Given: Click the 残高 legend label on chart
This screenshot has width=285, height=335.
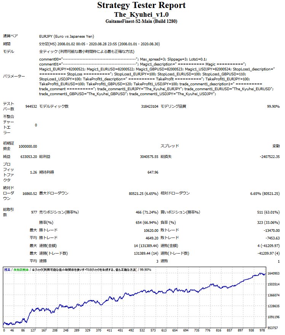Looking at the screenshot, I should tap(7, 270).
